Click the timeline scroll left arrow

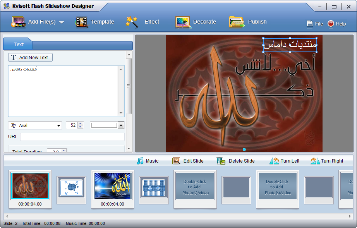coord(7,216)
